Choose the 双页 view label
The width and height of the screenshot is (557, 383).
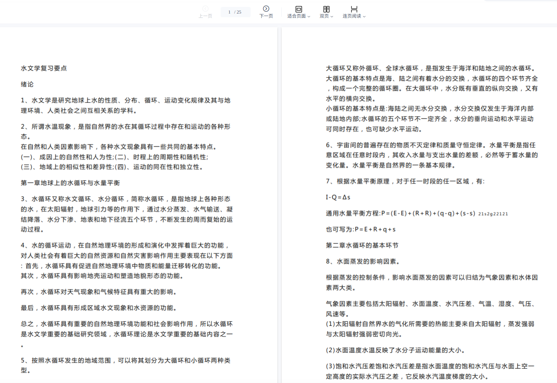324,16
